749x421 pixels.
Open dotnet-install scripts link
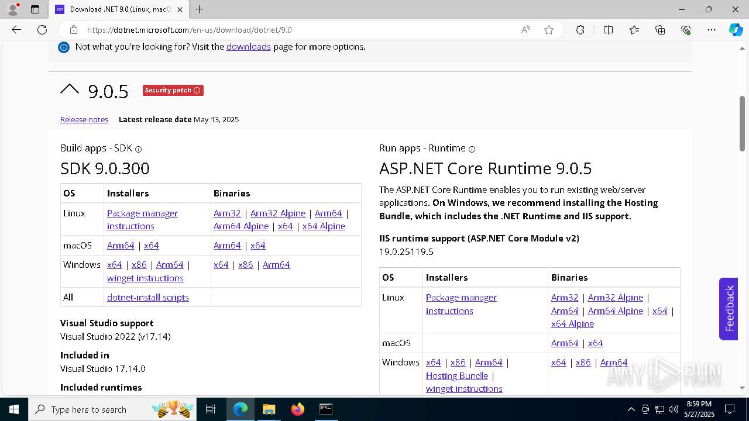point(148,298)
